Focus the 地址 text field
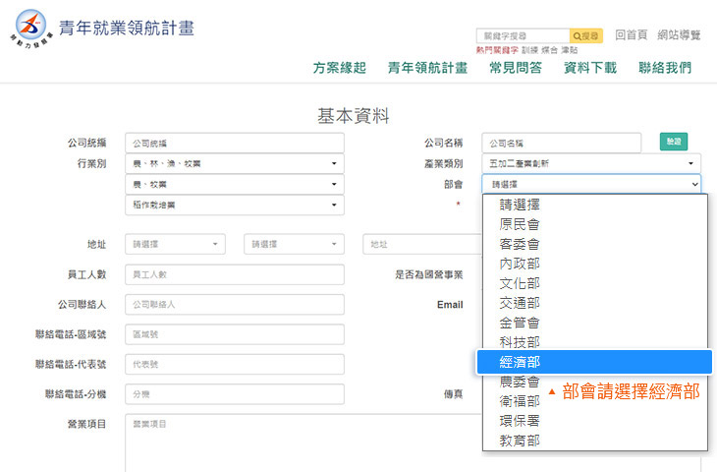 pos(422,244)
